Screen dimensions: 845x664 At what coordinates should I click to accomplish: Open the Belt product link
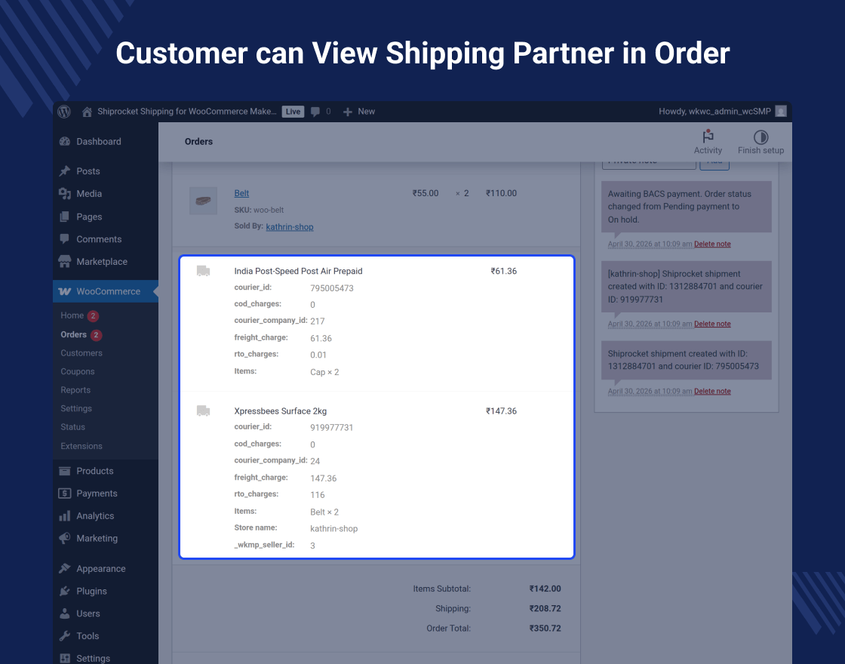(241, 193)
